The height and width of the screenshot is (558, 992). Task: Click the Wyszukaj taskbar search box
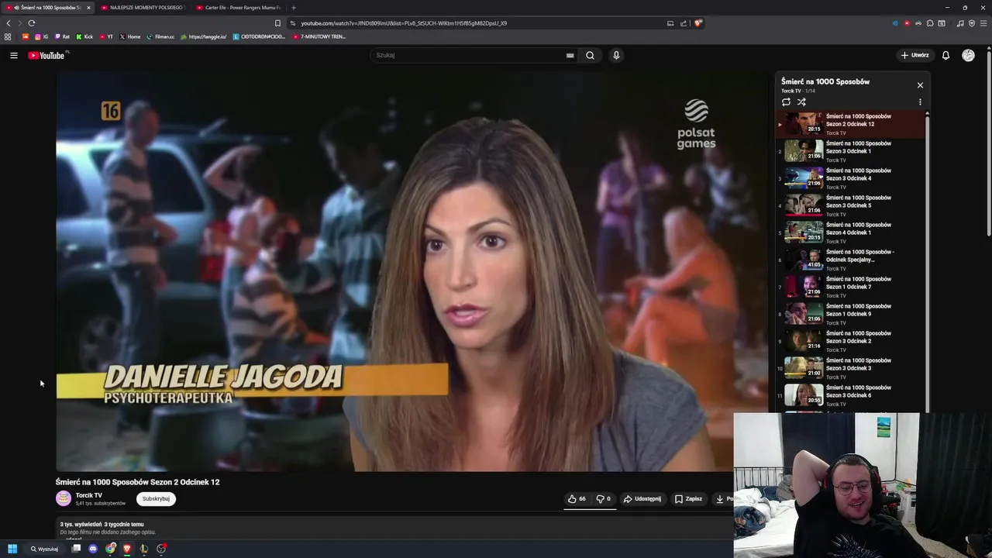click(x=45, y=549)
